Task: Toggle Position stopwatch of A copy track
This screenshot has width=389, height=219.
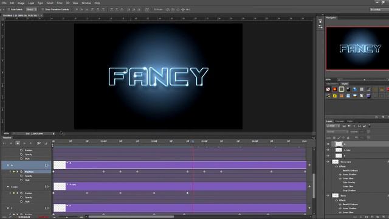Action: (x=21, y=193)
